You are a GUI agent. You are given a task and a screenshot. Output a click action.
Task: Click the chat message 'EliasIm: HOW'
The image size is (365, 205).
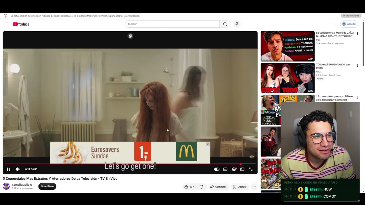pyautogui.click(x=321, y=189)
